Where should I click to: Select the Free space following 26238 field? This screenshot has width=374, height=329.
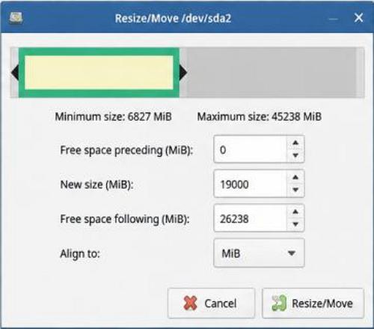[251, 218]
